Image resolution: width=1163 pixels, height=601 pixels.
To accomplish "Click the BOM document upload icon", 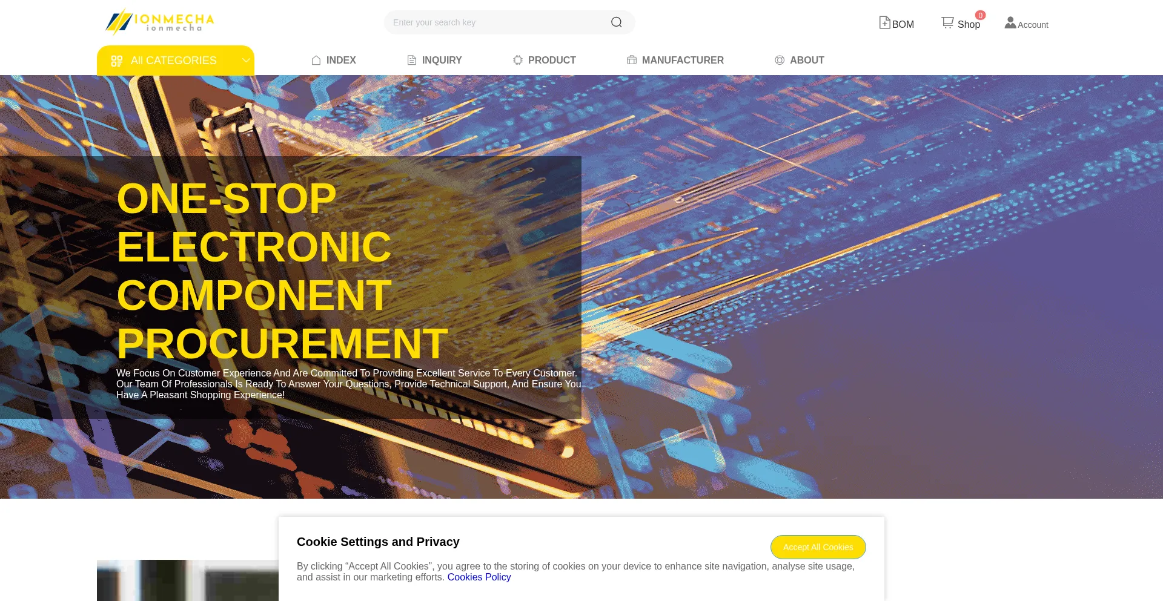I will coord(884,23).
